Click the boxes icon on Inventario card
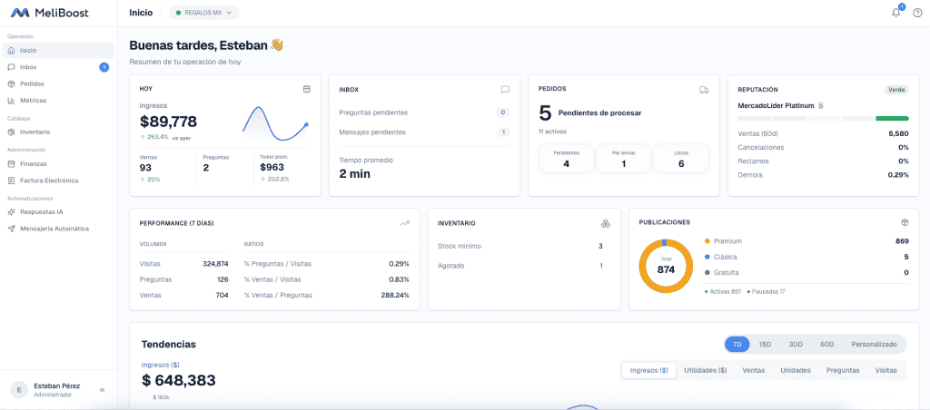Image resolution: width=930 pixels, height=410 pixels. [606, 223]
